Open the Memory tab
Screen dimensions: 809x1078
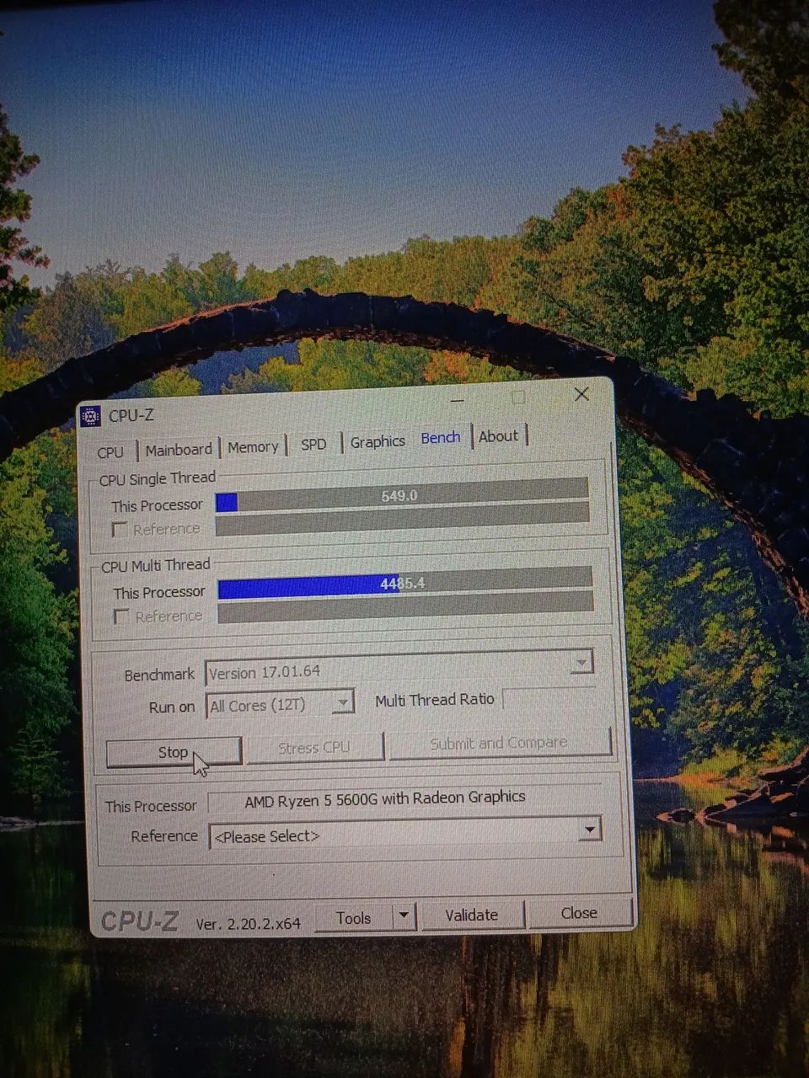click(x=253, y=447)
